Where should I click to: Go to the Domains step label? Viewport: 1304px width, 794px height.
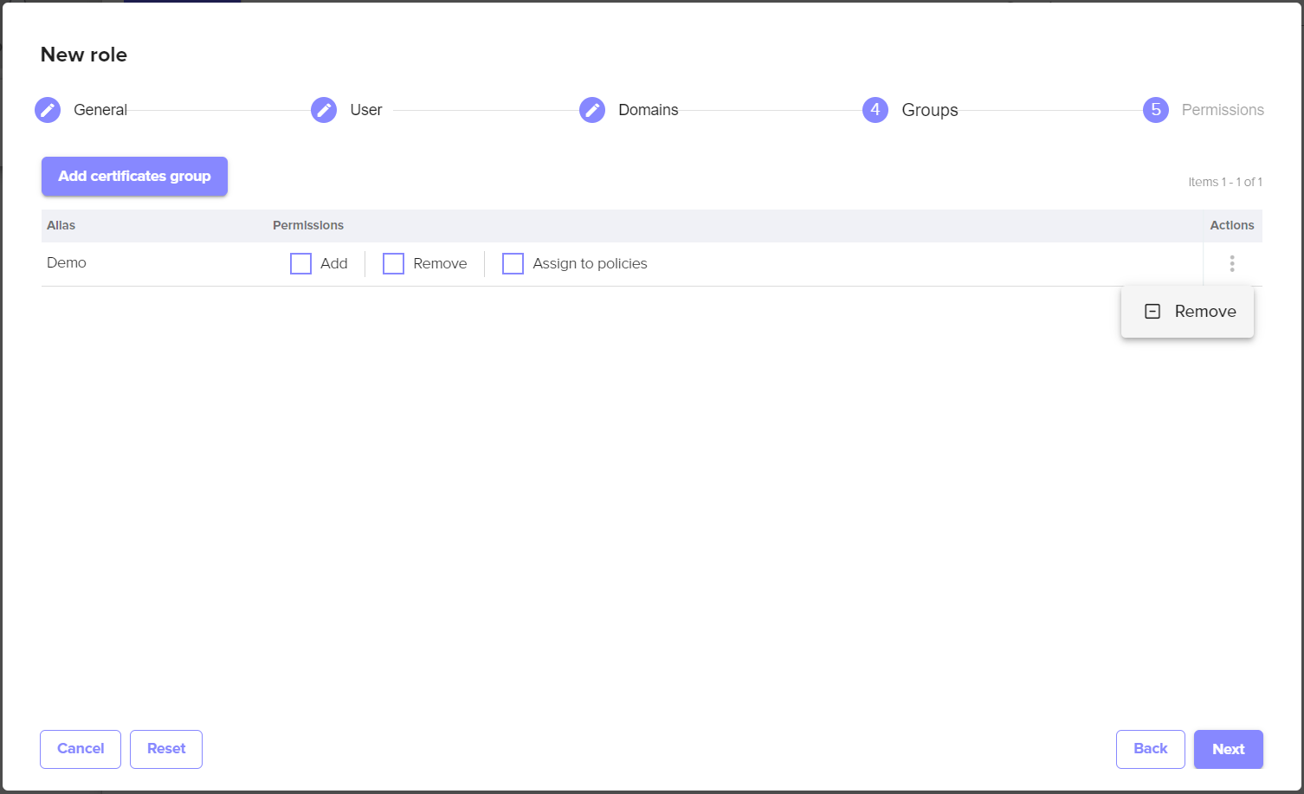pos(648,110)
